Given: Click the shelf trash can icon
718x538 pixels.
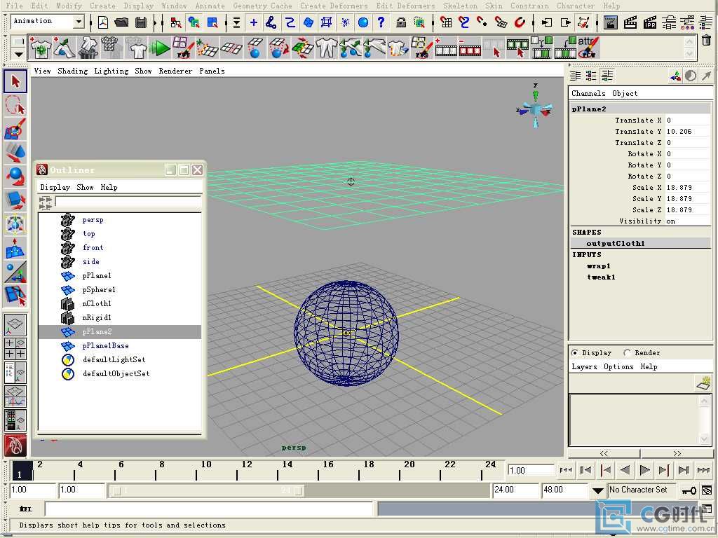Looking at the screenshot, I should pyautogui.click(x=707, y=41).
